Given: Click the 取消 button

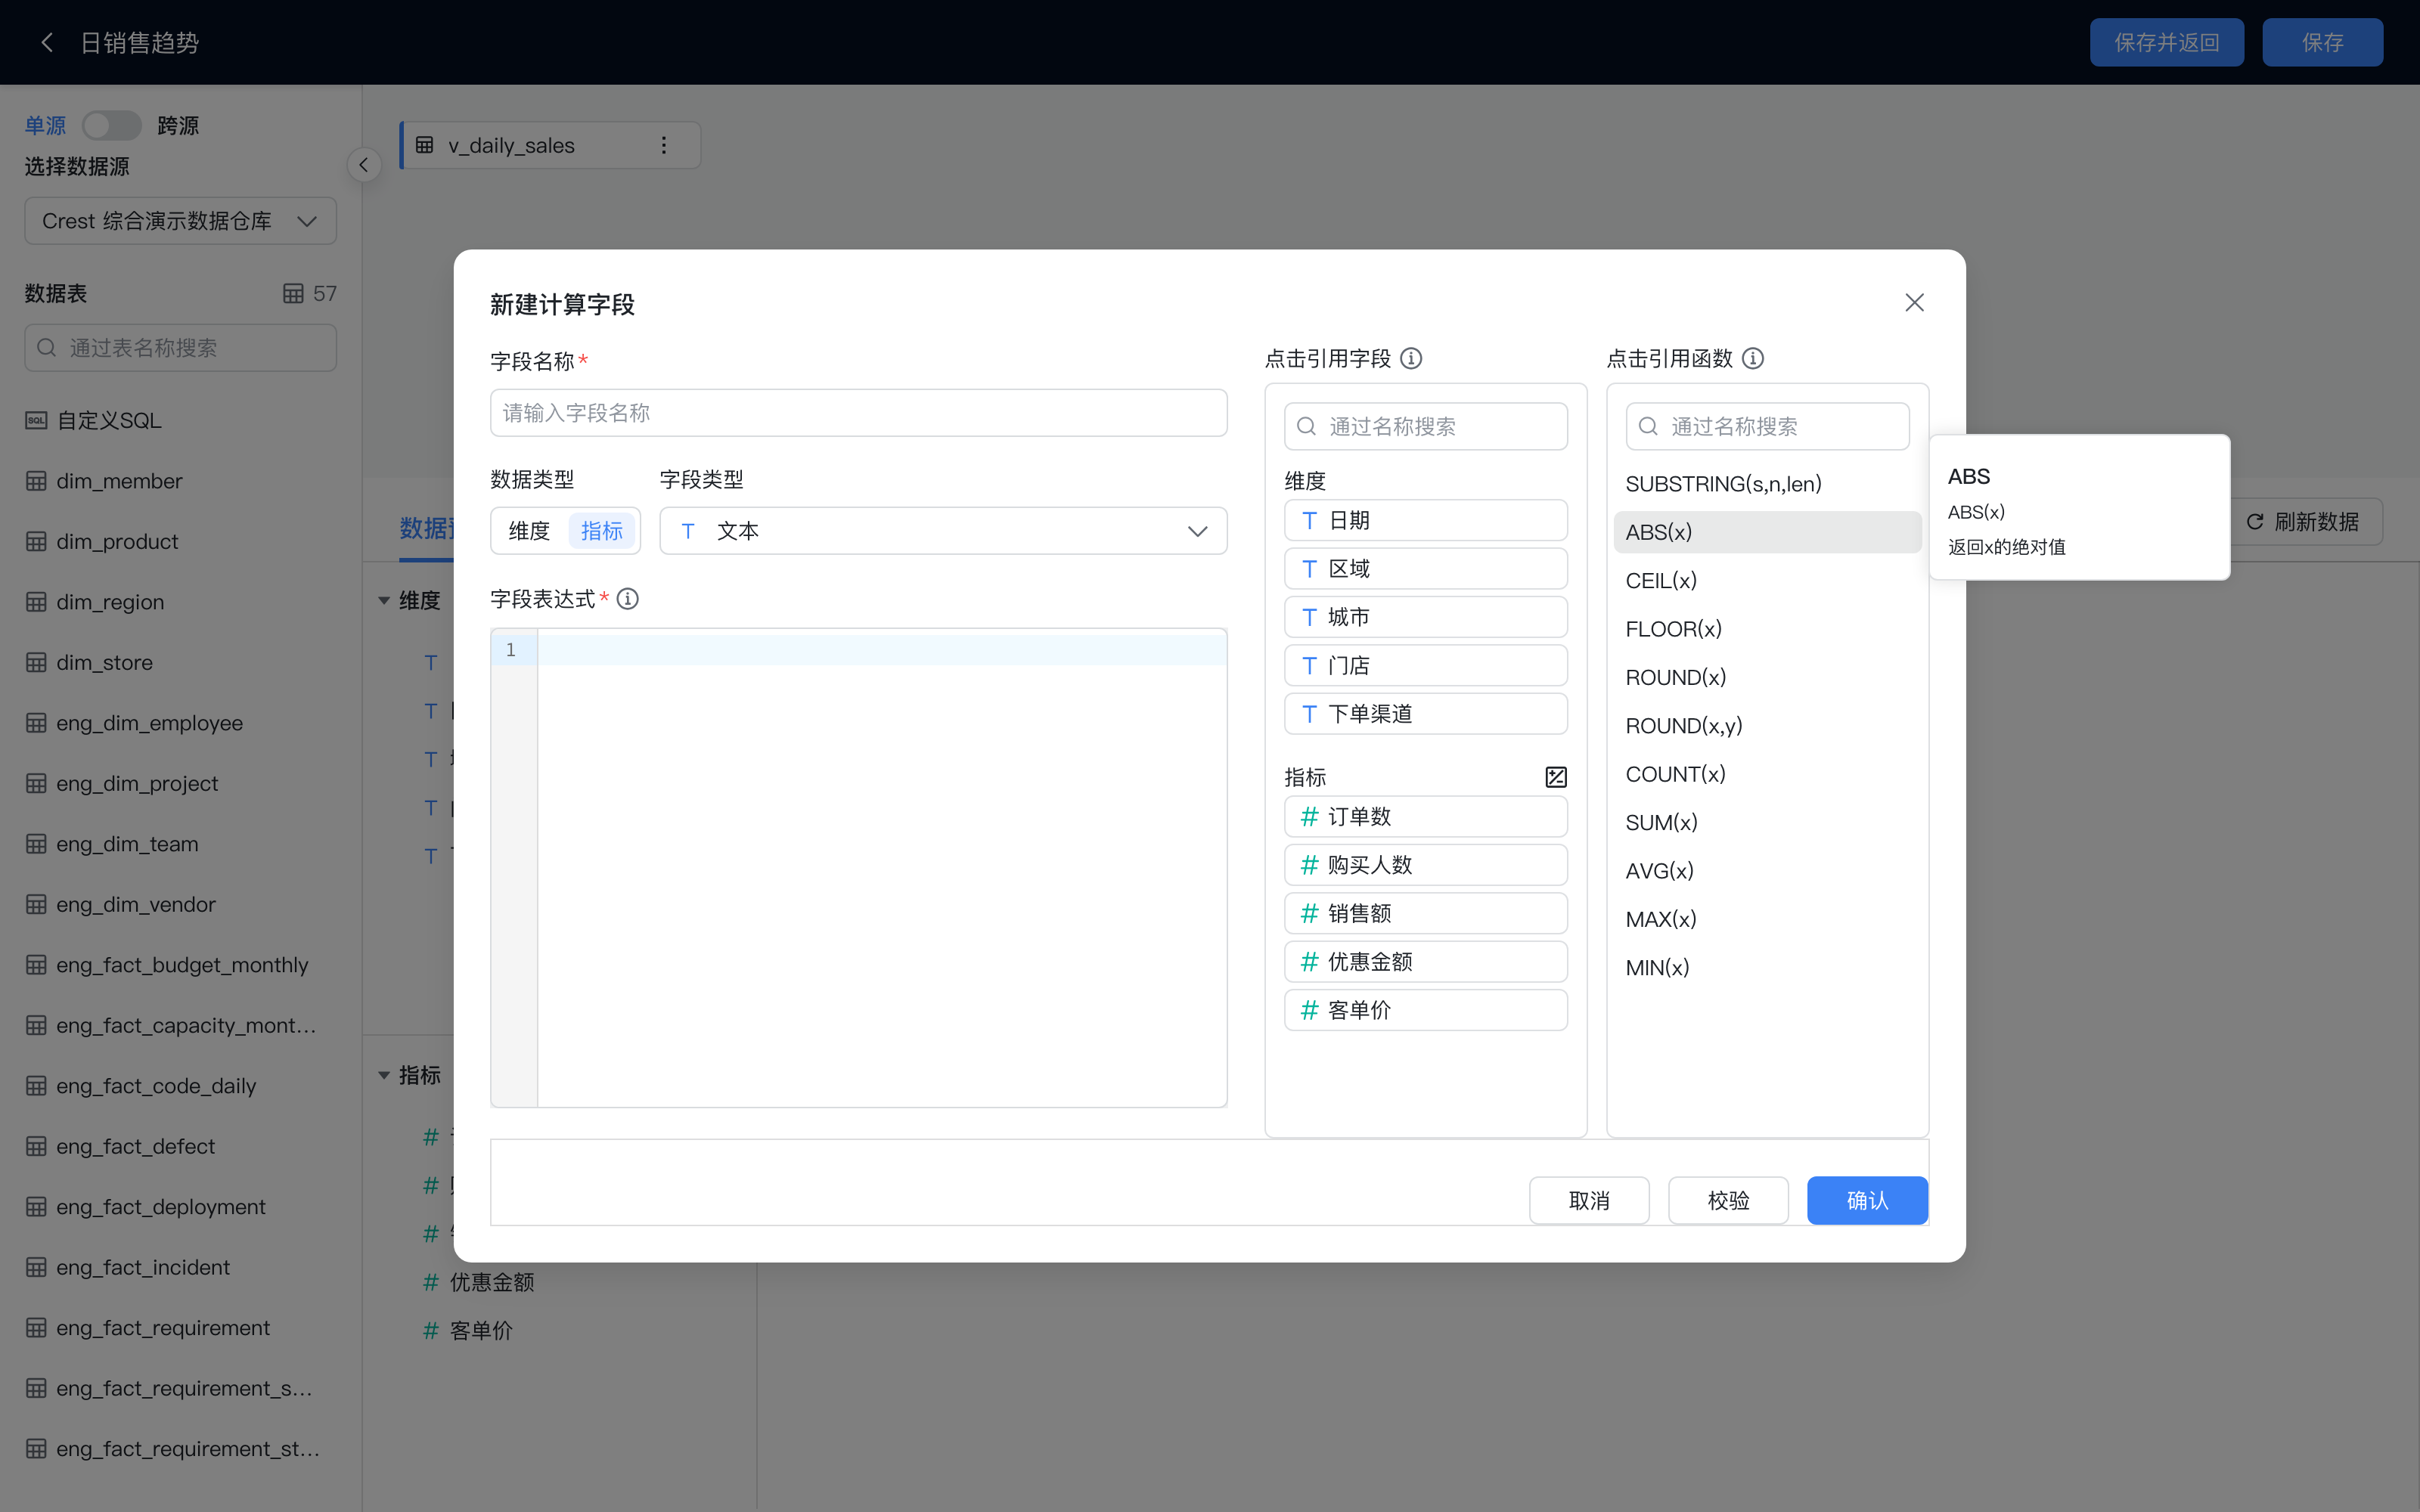Looking at the screenshot, I should pyautogui.click(x=1589, y=1200).
